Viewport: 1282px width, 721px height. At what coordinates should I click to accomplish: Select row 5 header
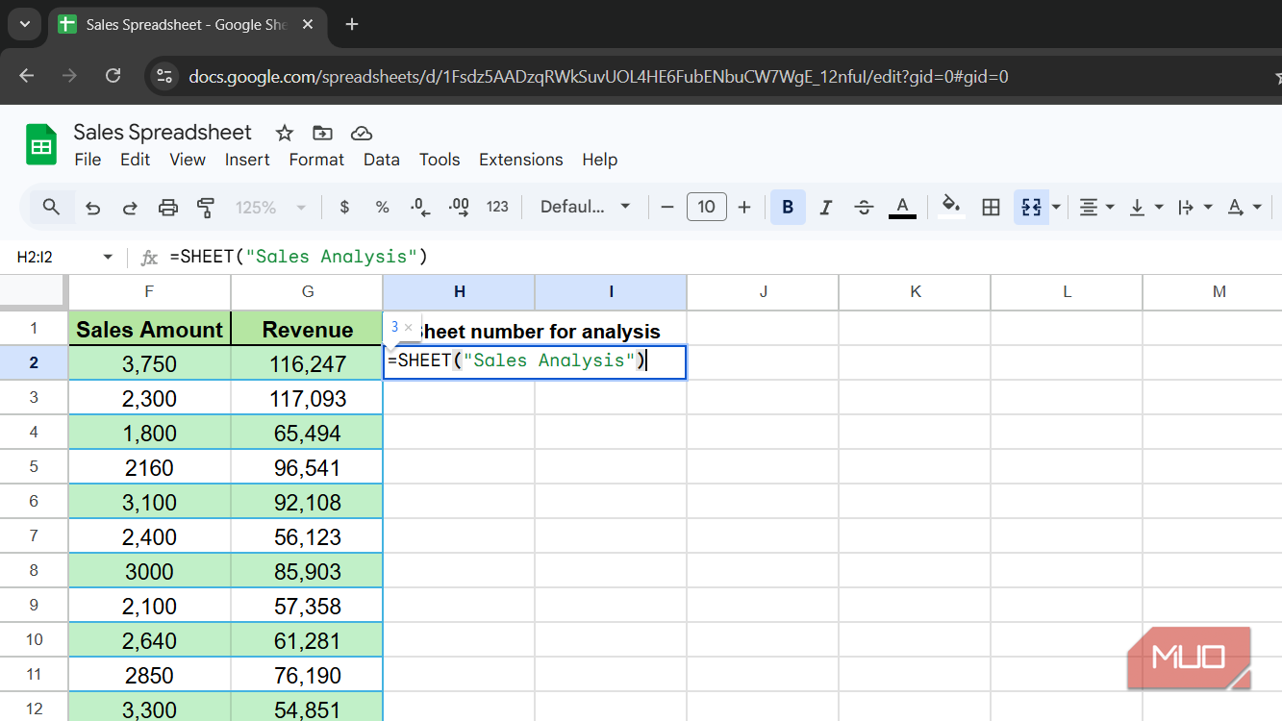(x=34, y=467)
